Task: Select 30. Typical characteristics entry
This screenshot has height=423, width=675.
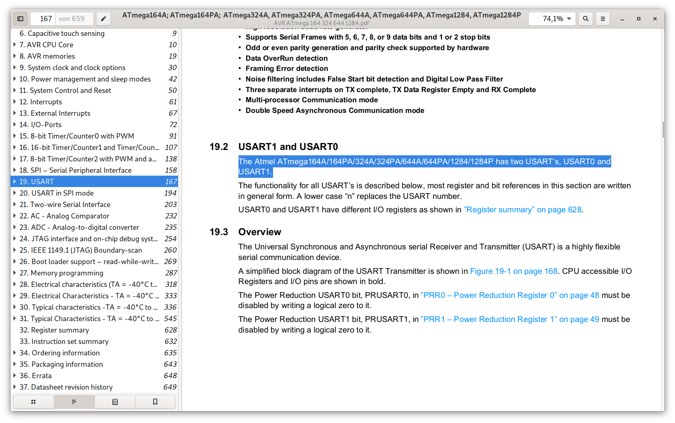Action: (x=95, y=307)
